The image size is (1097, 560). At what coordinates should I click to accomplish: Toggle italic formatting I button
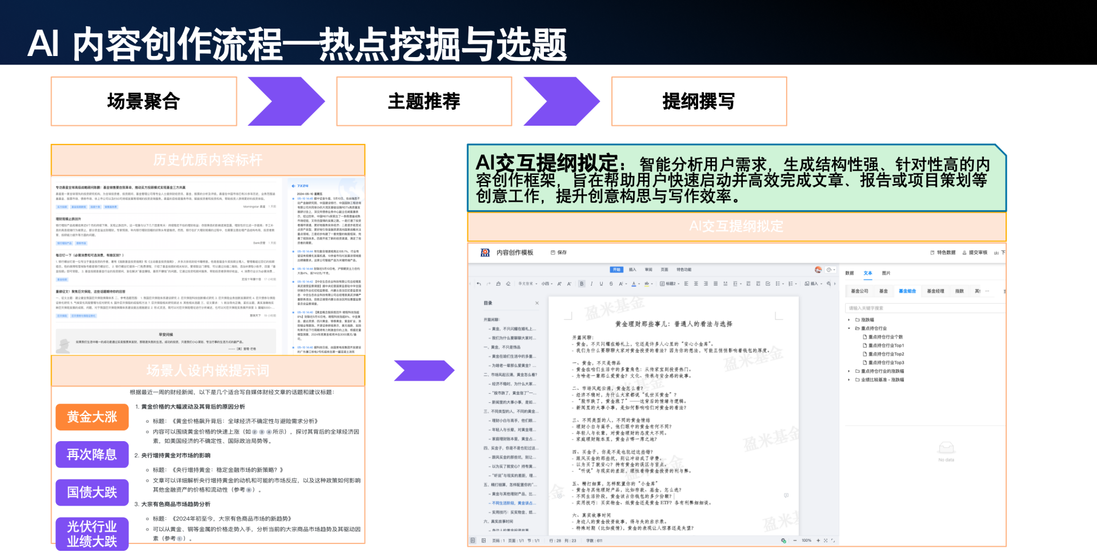click(x=591, y=283)
